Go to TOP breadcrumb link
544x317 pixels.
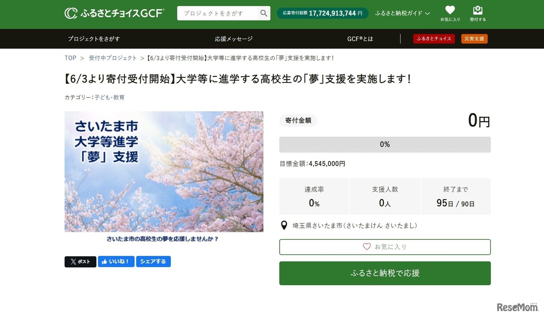click(71, 58)
